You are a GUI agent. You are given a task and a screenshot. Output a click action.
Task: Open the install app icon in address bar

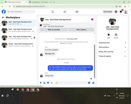click(x=117, y=6)
